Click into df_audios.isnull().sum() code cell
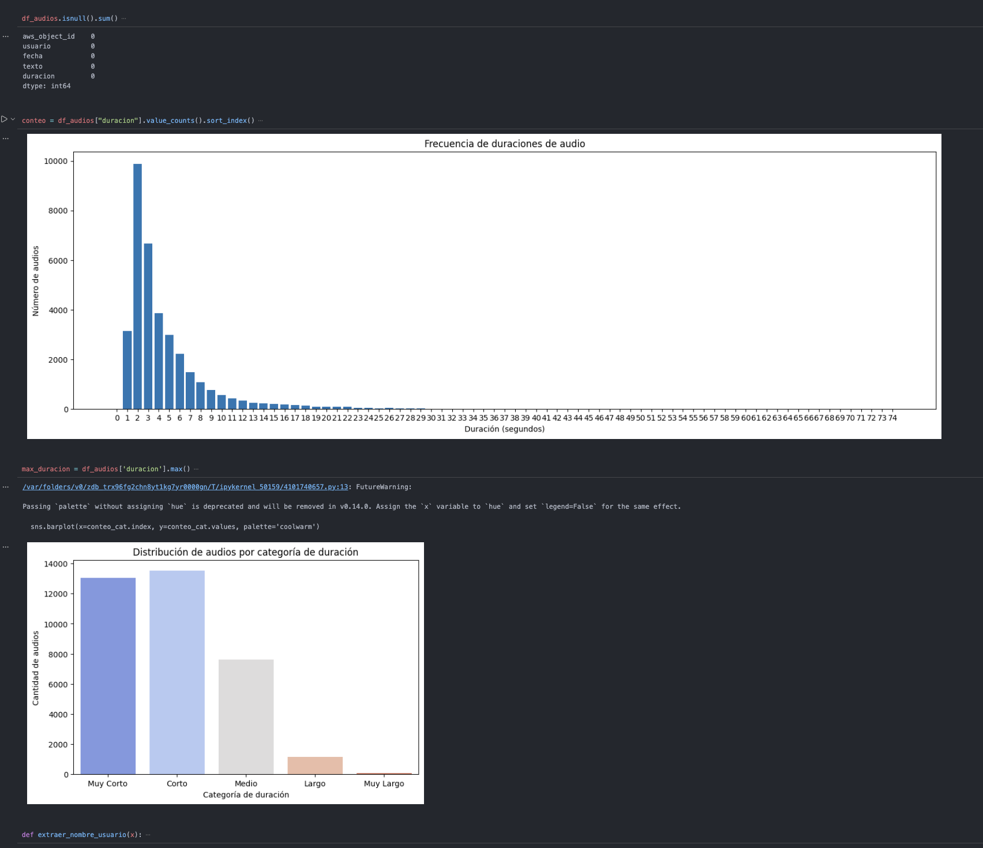Image resolution: width=983 pixels, height=848 pixels. click(x=69, y=18)
